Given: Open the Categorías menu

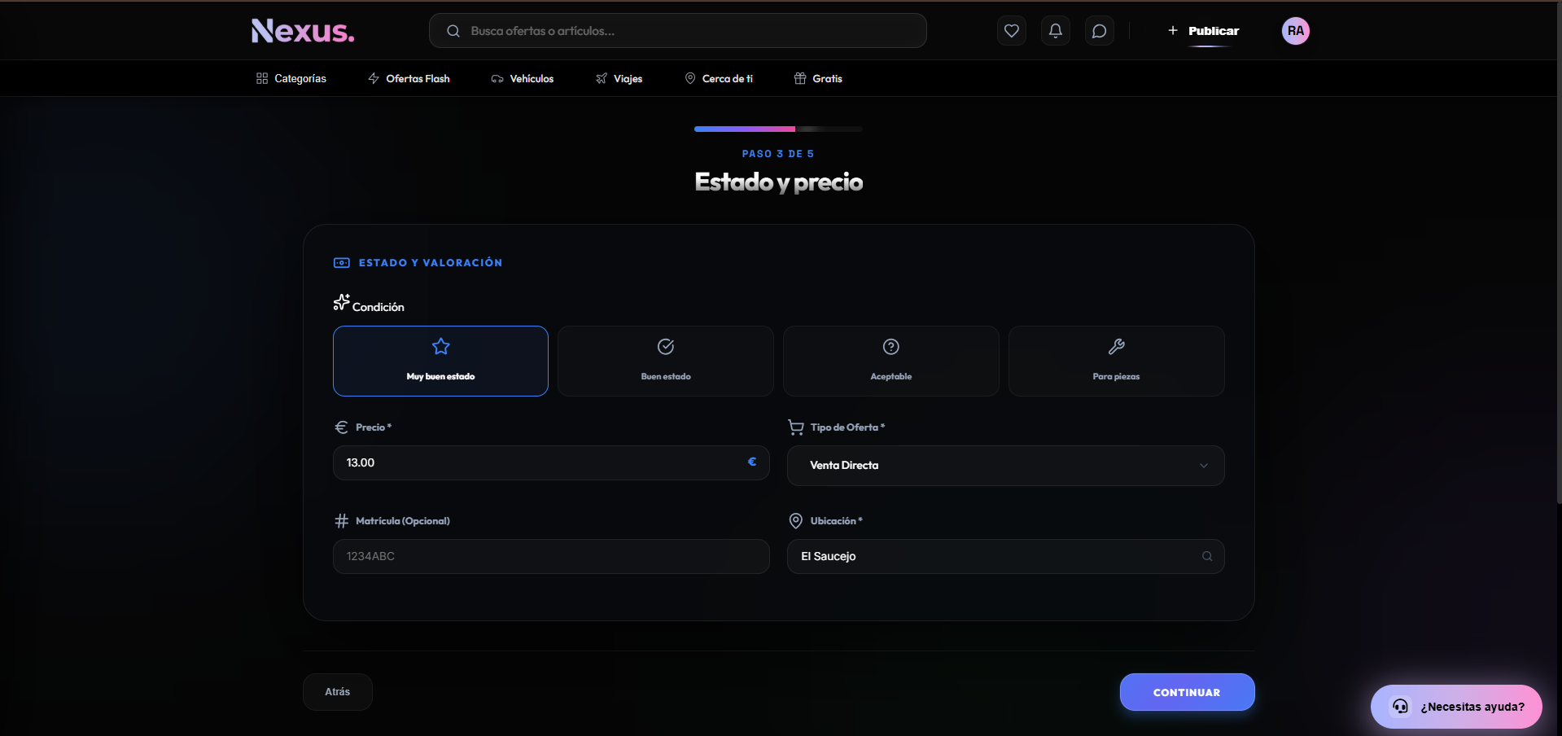Looking at the screenshot, I should tap(291, 78).
